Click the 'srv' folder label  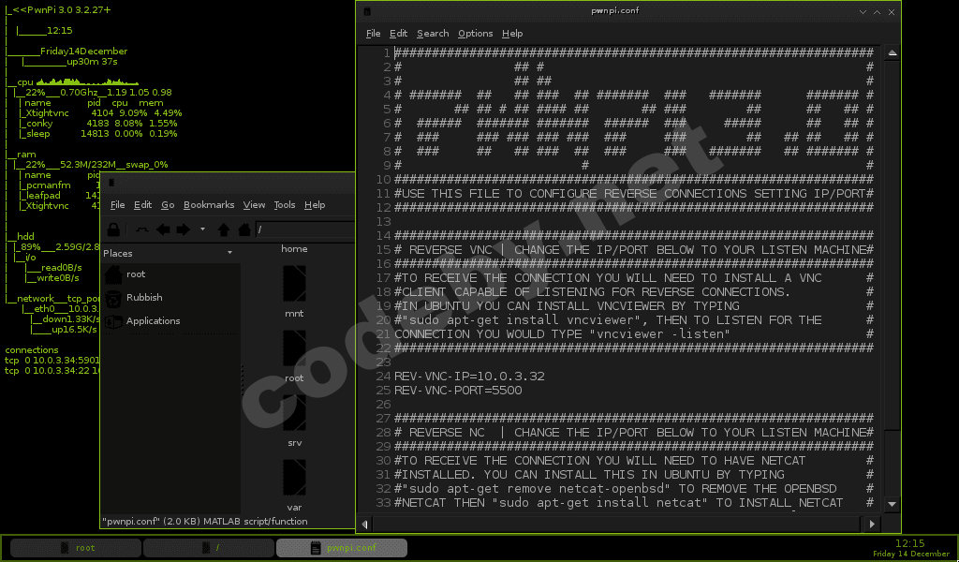click(x=294, y=443)
